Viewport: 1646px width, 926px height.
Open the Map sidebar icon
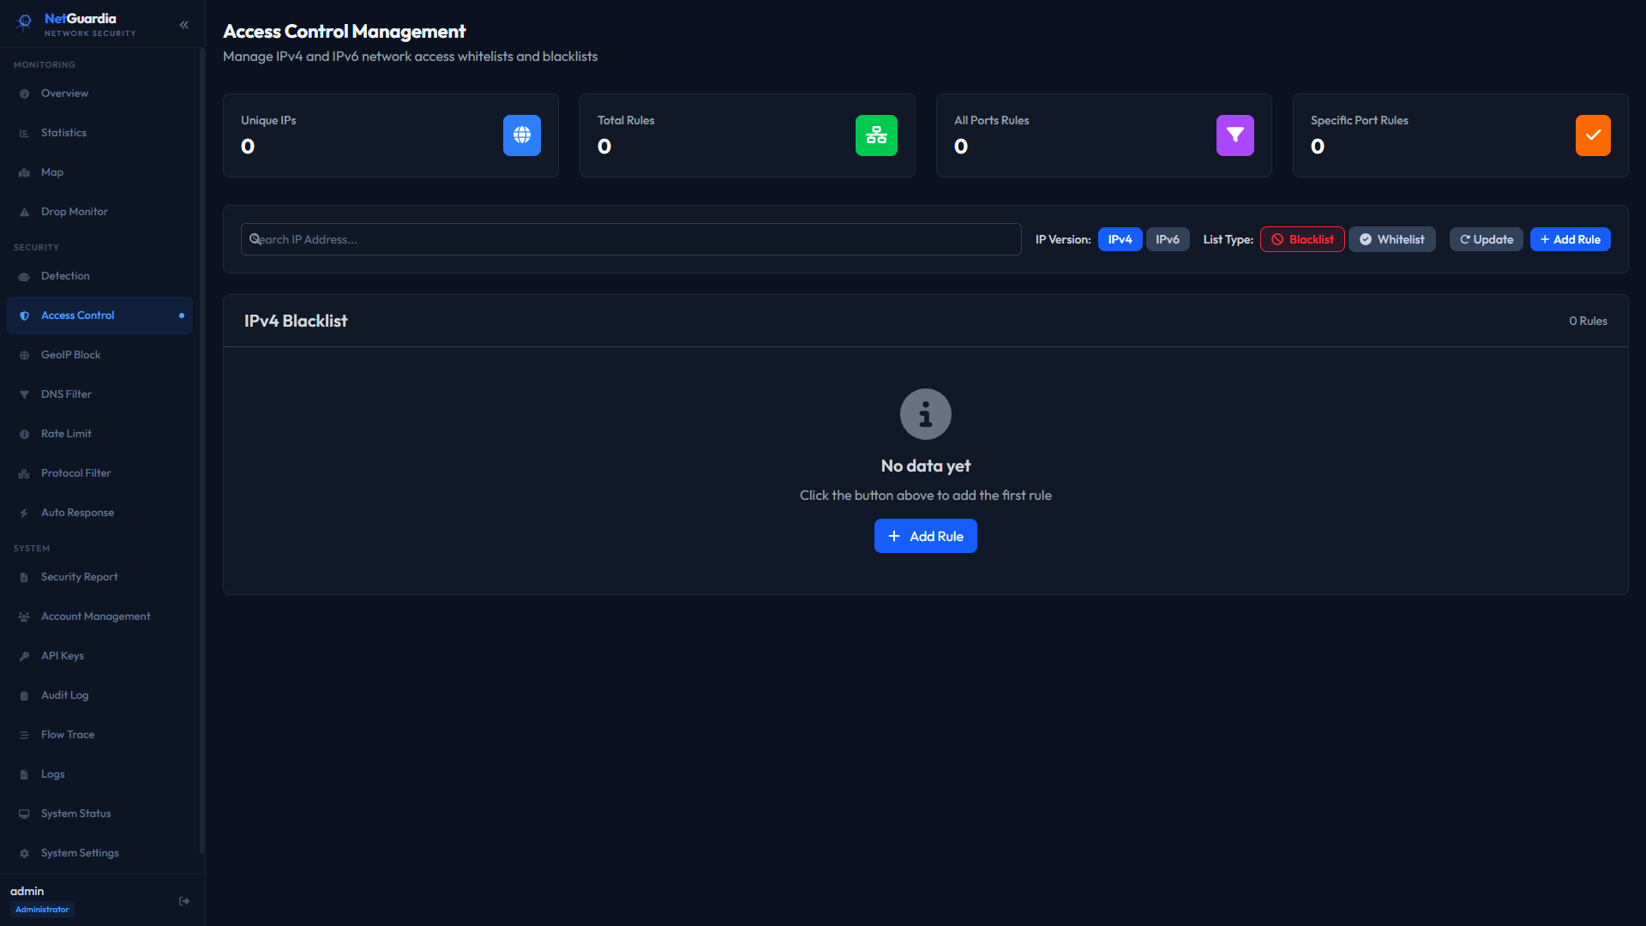pyautogui.click(x=24, y=173)
